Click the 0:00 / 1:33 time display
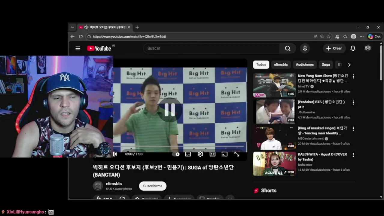Screen dimensions: 384x216 click(x=134, y=154)
